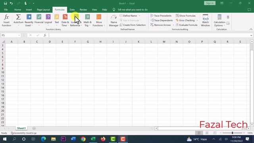Click the horizontal scrollbar left arrow
This screenshot has width=254, height=143.
[156, 128]
